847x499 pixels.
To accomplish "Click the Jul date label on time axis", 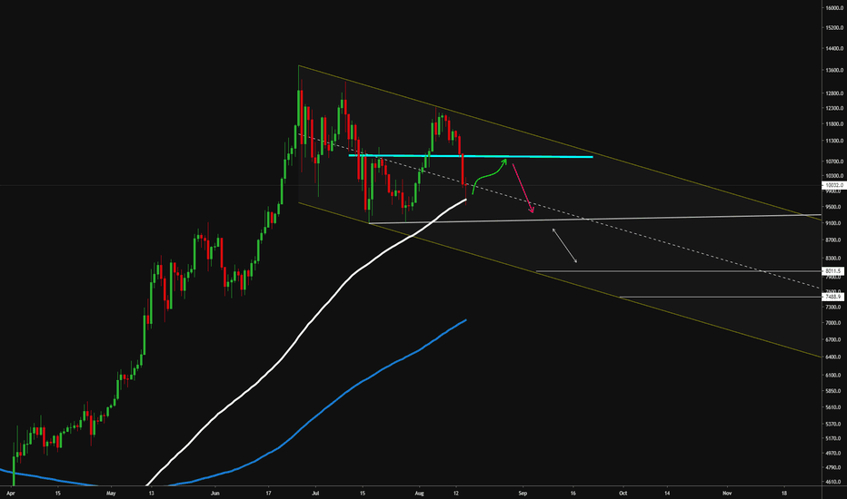I will 315,493.
